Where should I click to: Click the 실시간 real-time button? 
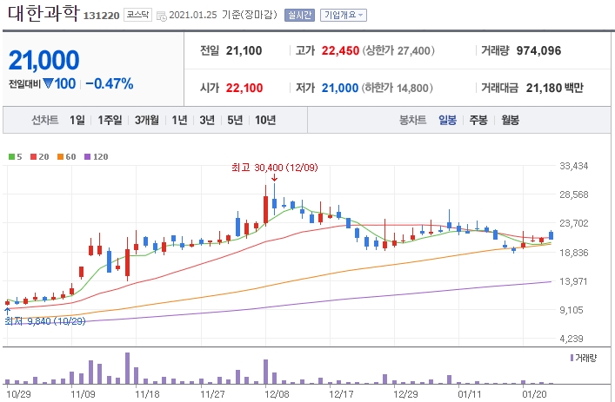(299, 16)
